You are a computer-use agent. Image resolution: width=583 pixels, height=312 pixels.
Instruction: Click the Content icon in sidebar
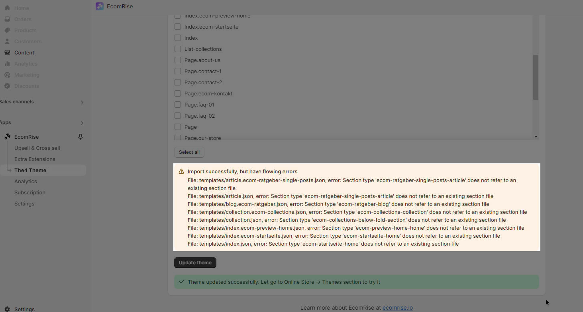coord(7,52)
